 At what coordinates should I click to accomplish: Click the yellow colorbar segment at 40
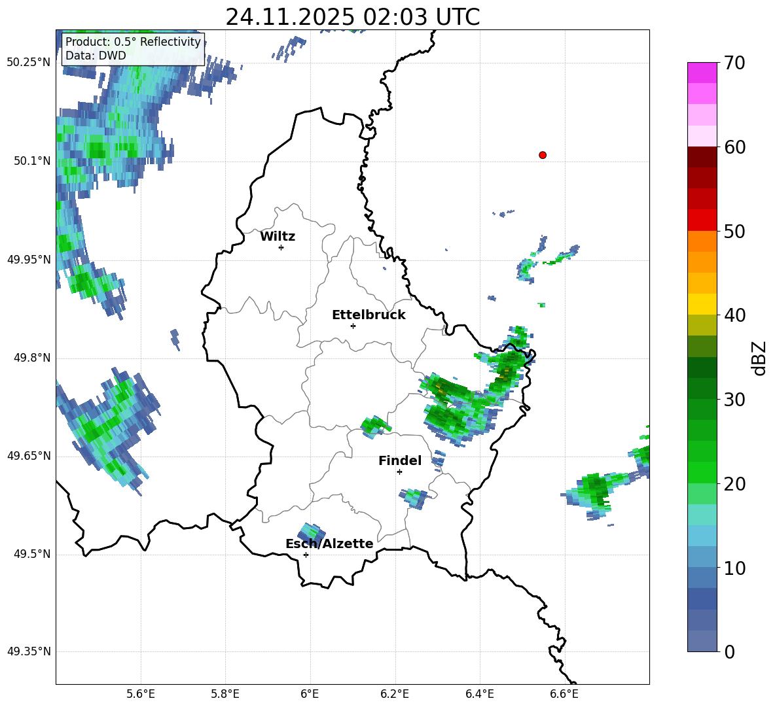pos(702,304)
